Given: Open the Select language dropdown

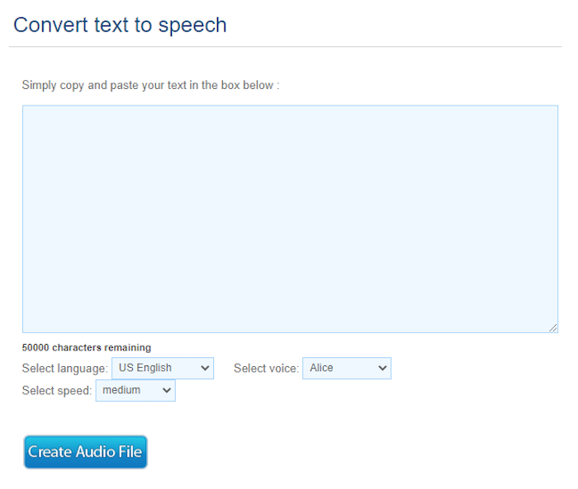Looking at the screenshot, I should tap(163, 368).
